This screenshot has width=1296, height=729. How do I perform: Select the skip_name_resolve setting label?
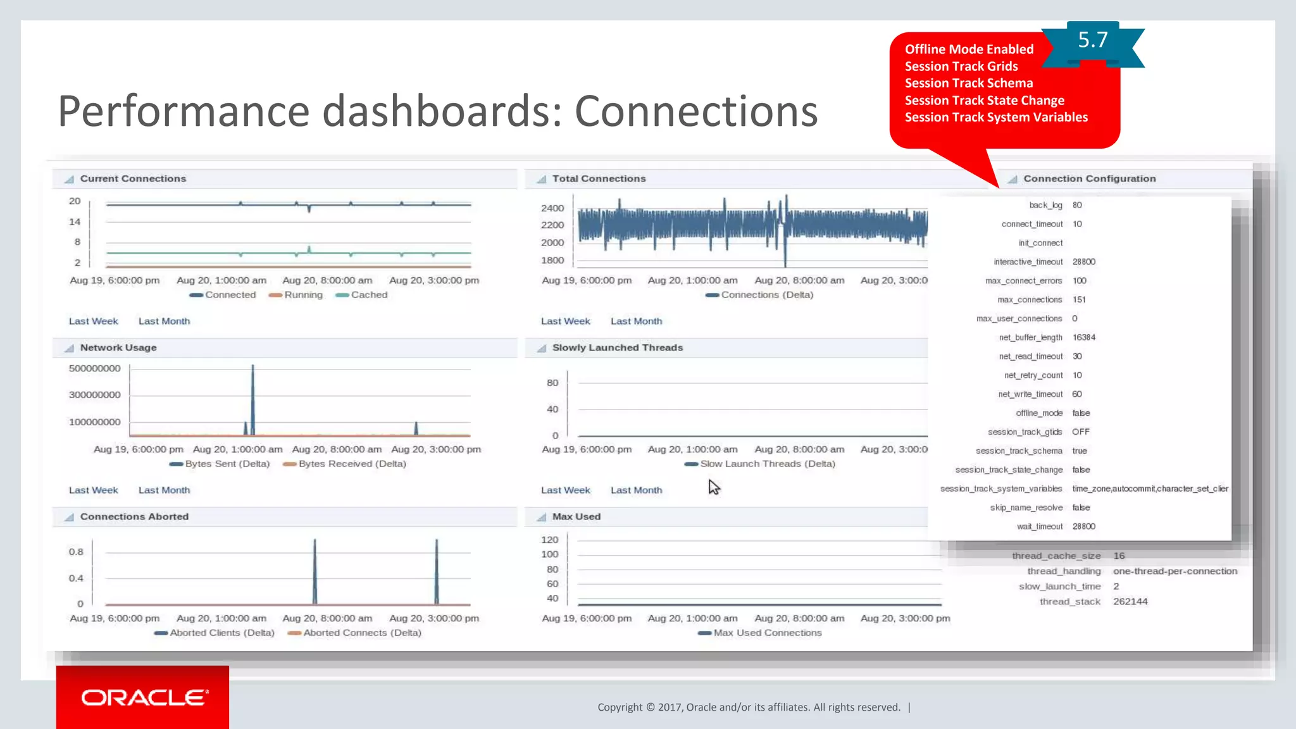point(1026,508)
